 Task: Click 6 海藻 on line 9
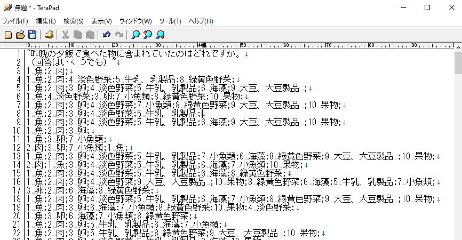[x=214, y=122]
